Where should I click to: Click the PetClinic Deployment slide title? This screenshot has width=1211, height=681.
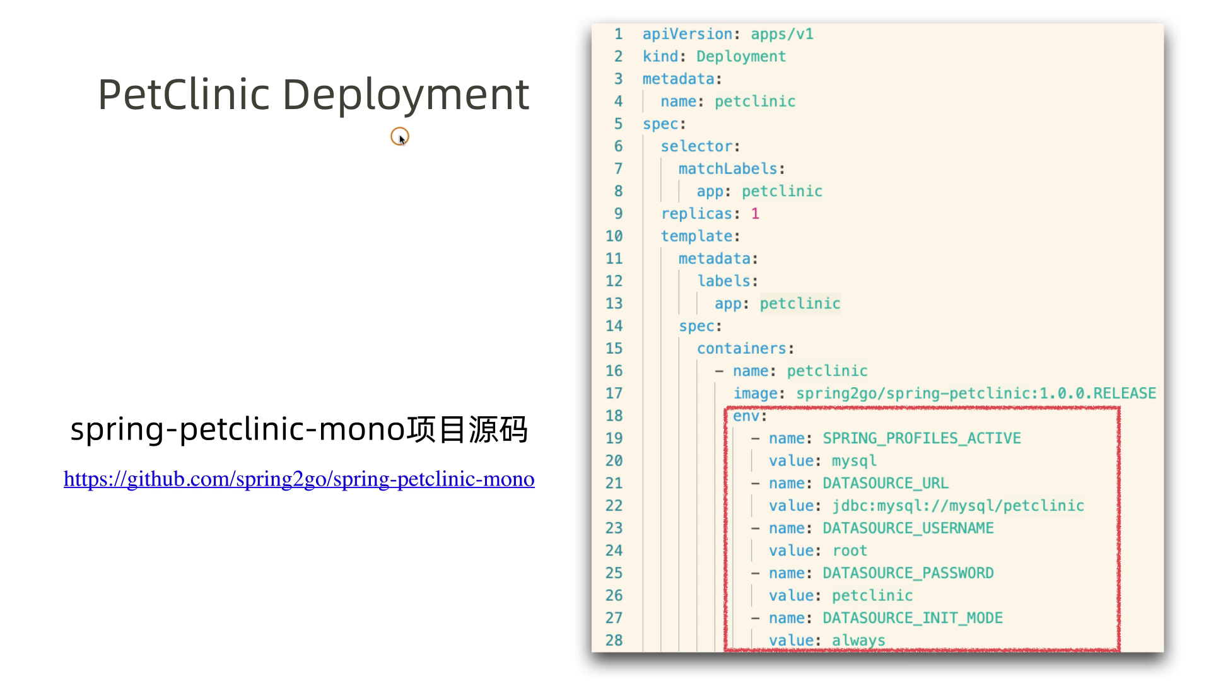pos(313,95)
